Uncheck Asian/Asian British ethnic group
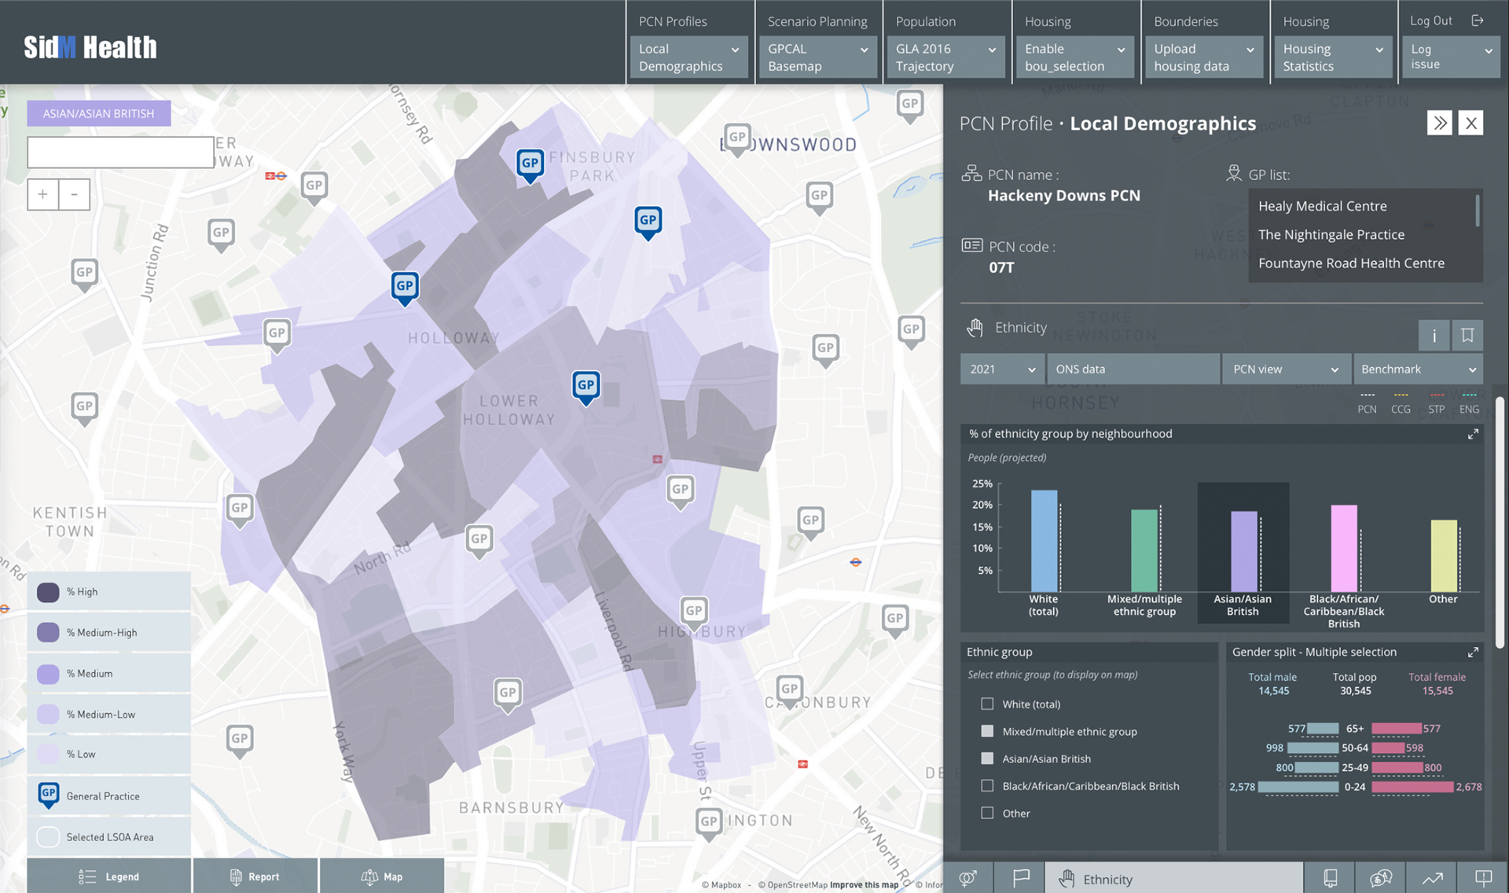Screen dimensions: 1509x893 point(987,759)
